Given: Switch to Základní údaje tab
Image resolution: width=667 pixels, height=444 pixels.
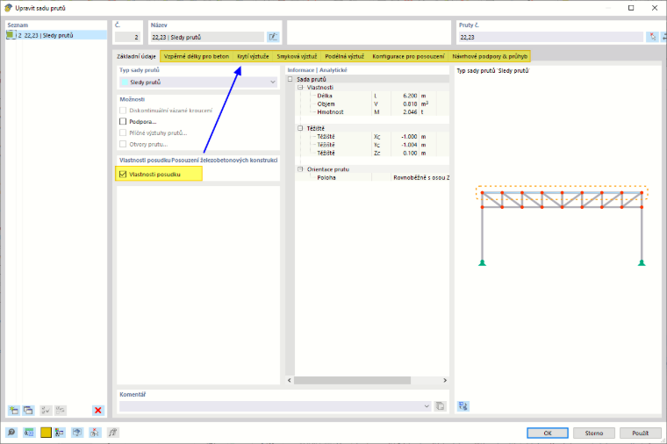Looking at the screenshot, I should (137, 56).
